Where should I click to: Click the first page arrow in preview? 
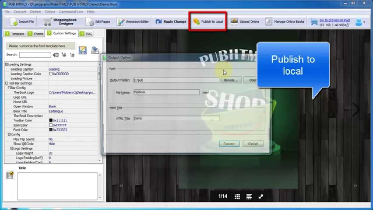coord(121,185)
